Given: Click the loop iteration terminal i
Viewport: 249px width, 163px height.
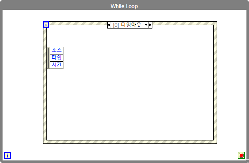Looking at the screenshot, I should (8, 155).
